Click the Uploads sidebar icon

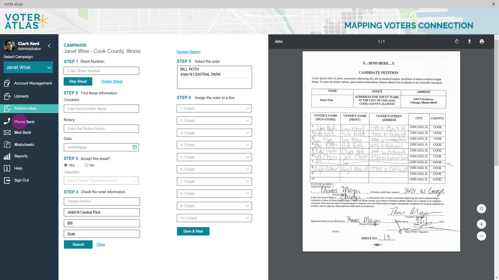(x=7, y=96)
